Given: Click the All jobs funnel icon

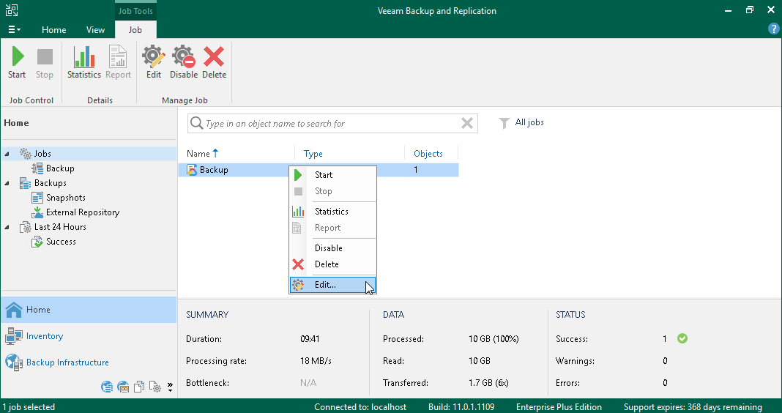Looking at the screenshot, I should click(x=504, y=123).
